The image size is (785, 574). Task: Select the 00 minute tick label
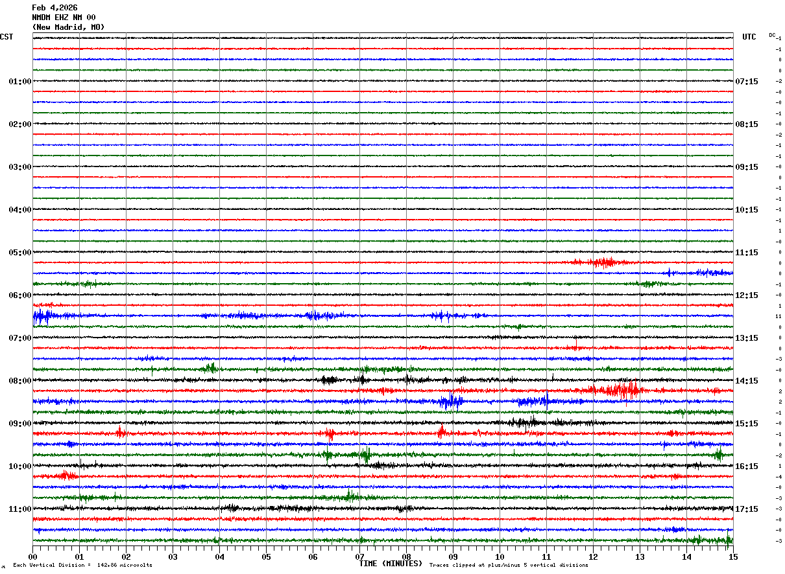pyautogui.click(x=33, y=557)
